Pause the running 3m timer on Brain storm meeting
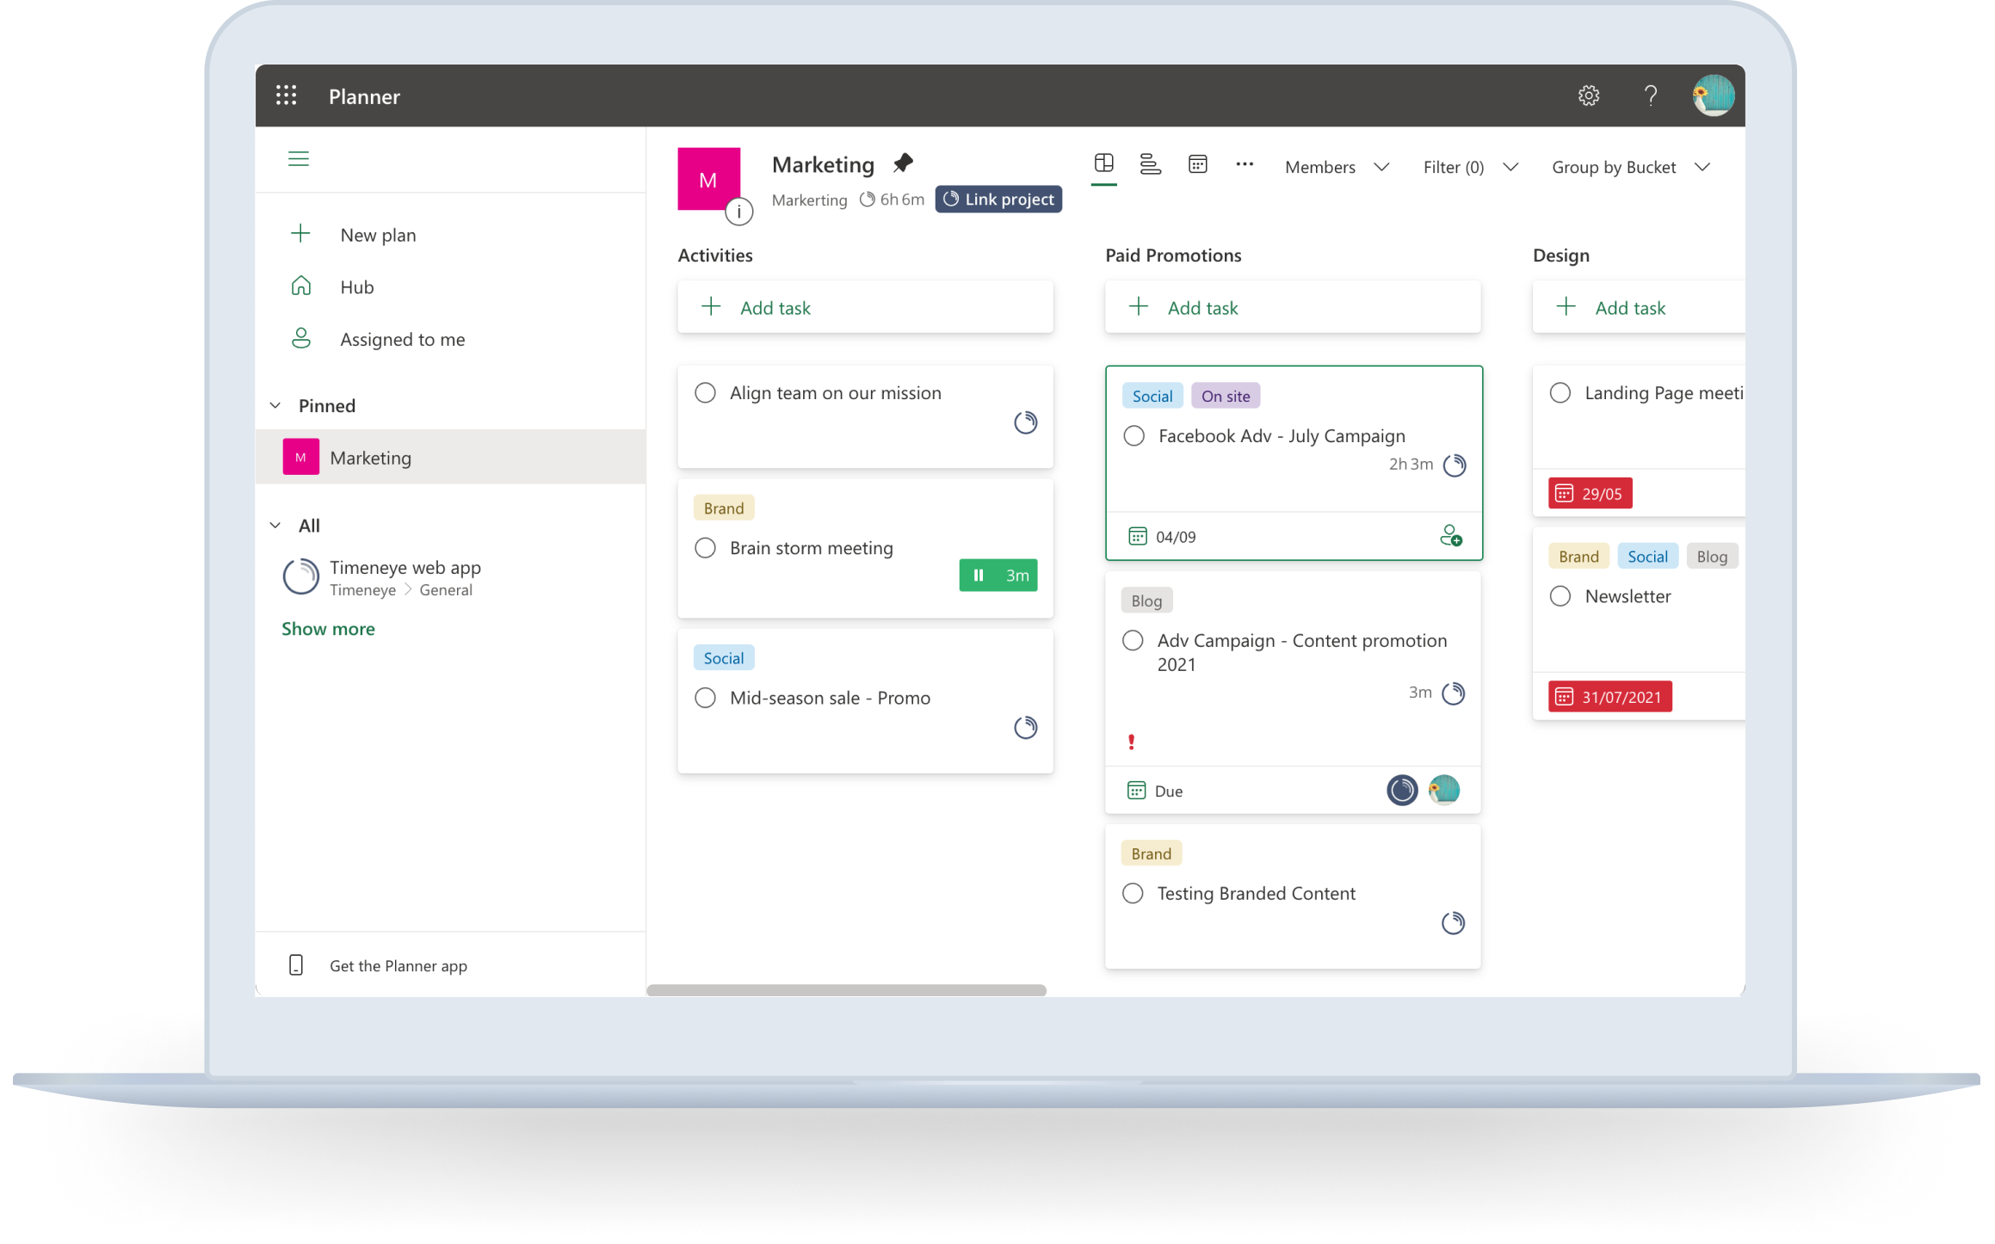 tap(979, 575)
